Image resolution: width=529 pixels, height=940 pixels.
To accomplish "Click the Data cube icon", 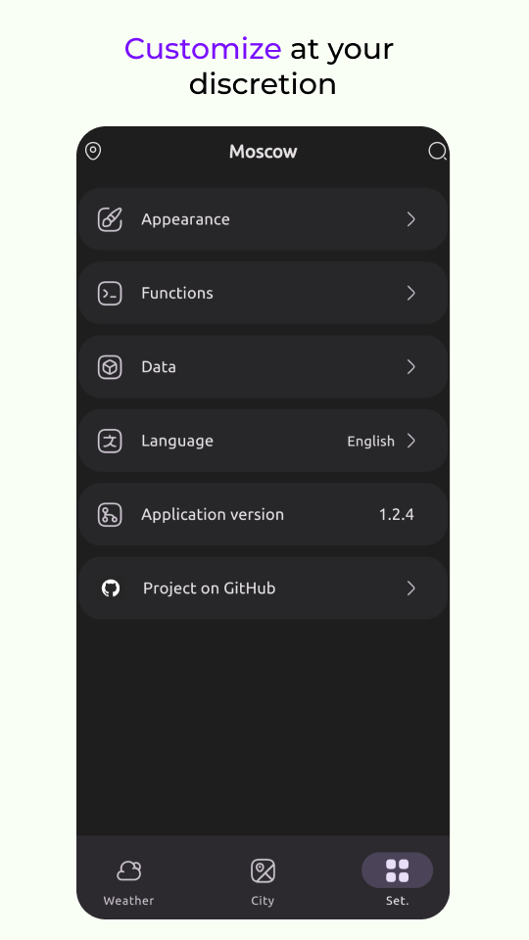I will point(110,367).
